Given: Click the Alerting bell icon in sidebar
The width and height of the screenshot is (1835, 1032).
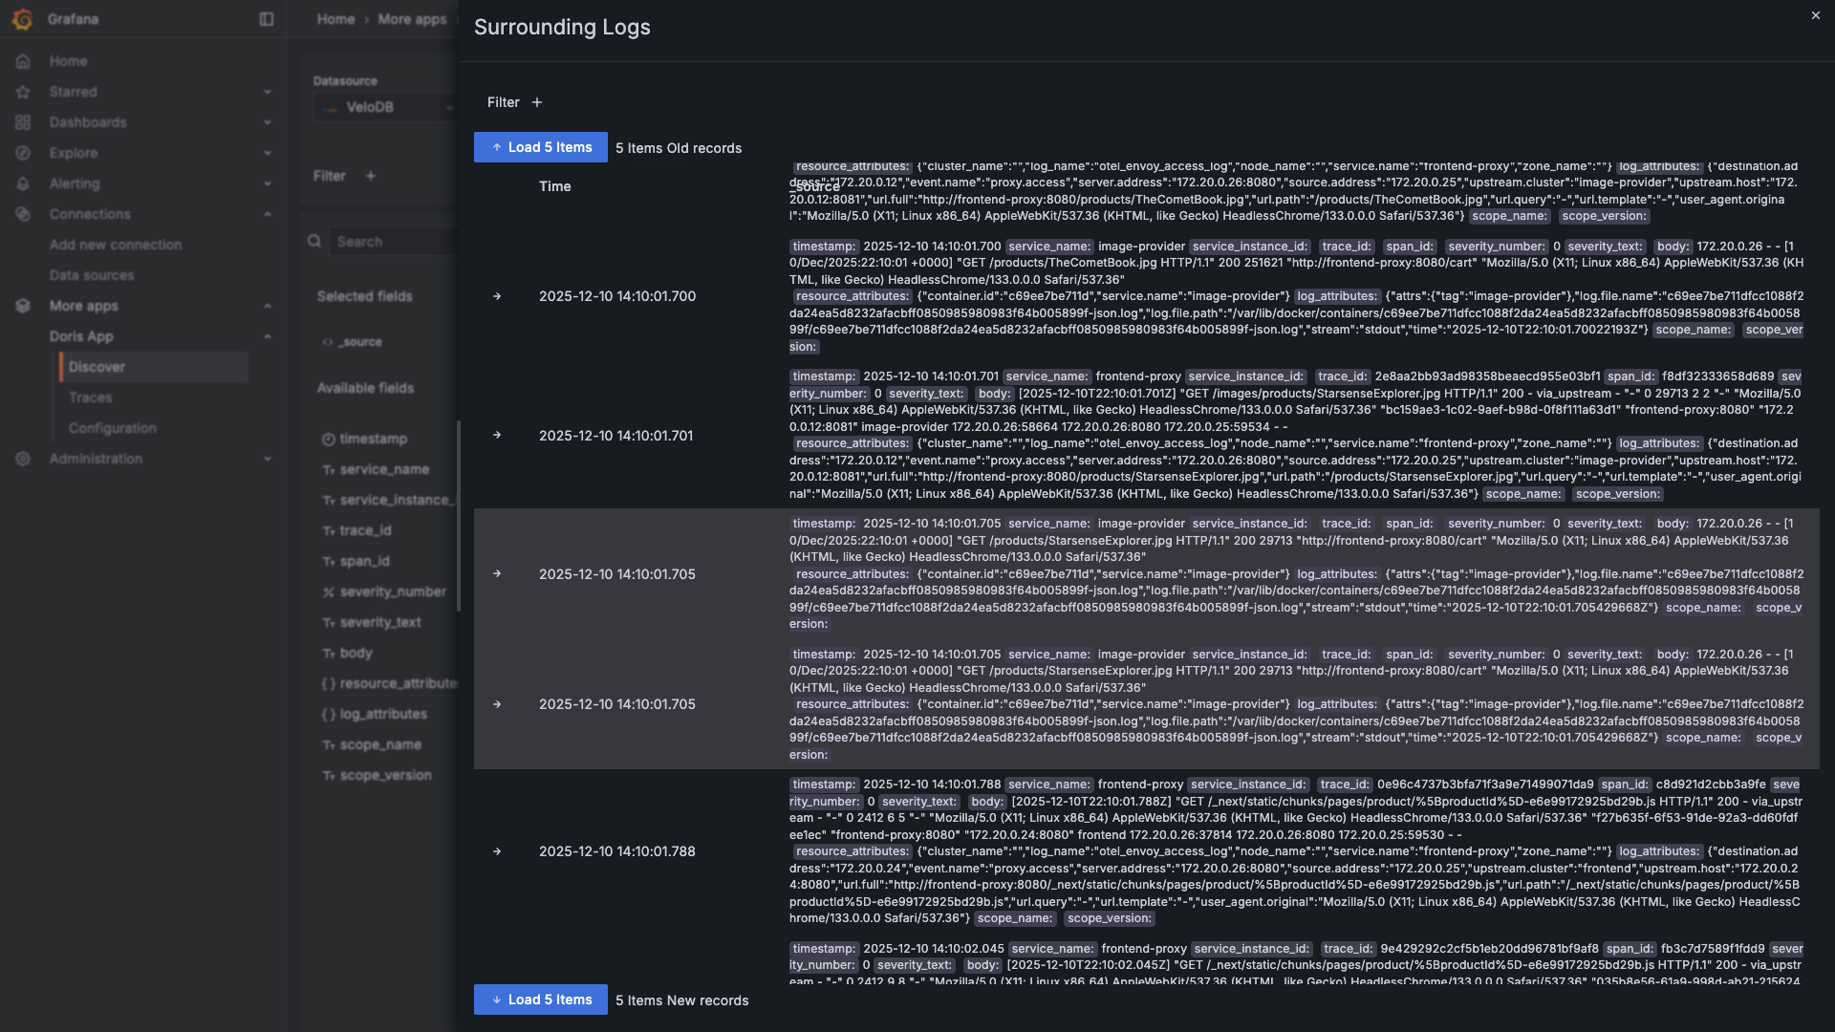Looking at the screenshot, I should click(23, 183).
